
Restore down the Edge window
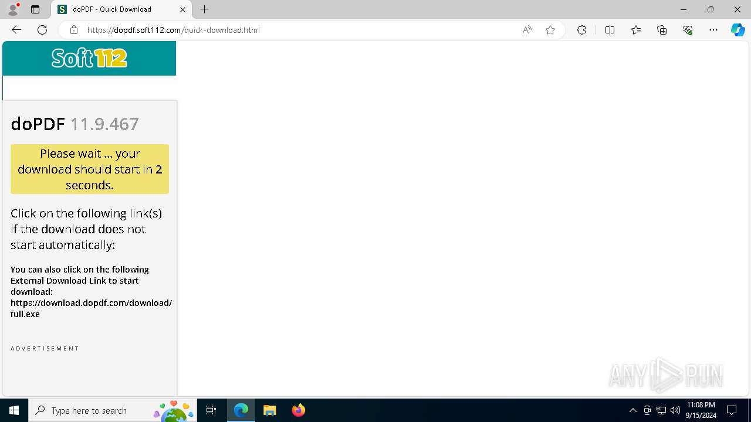tap(711, 9)
